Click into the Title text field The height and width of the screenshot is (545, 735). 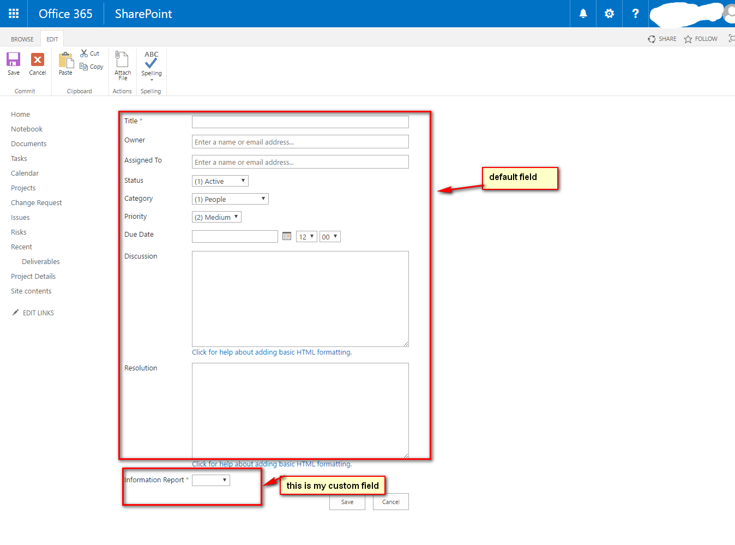tap(300, 122)
